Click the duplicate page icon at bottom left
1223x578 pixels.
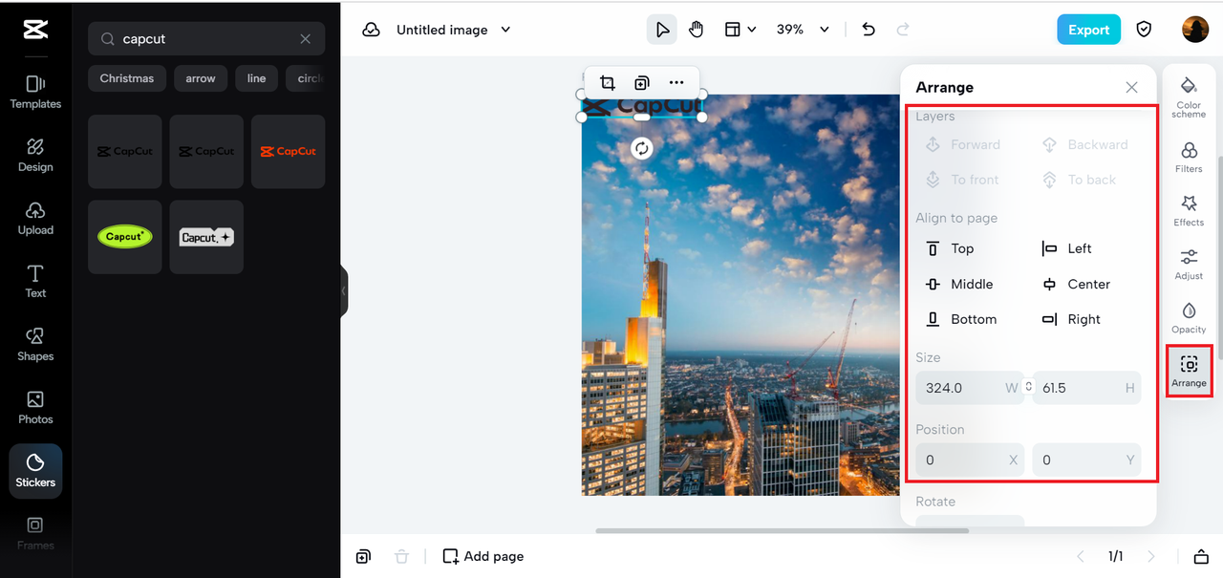363,556
